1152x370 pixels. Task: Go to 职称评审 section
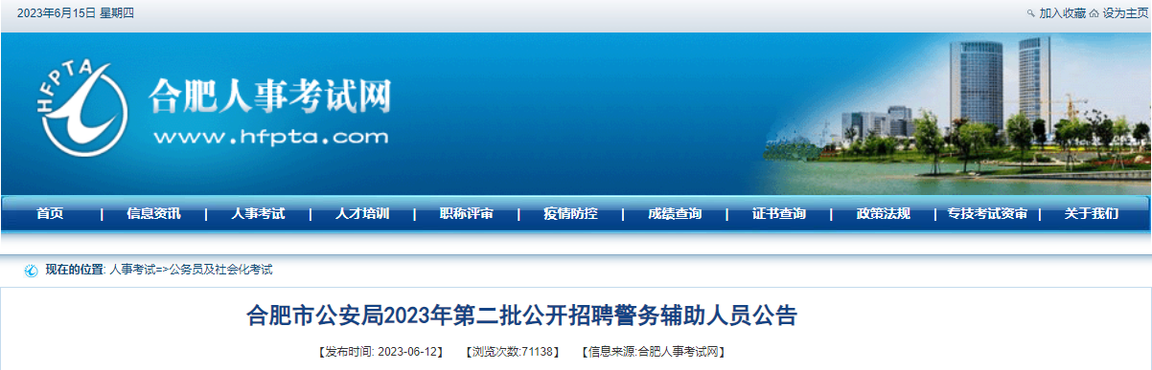467,214
